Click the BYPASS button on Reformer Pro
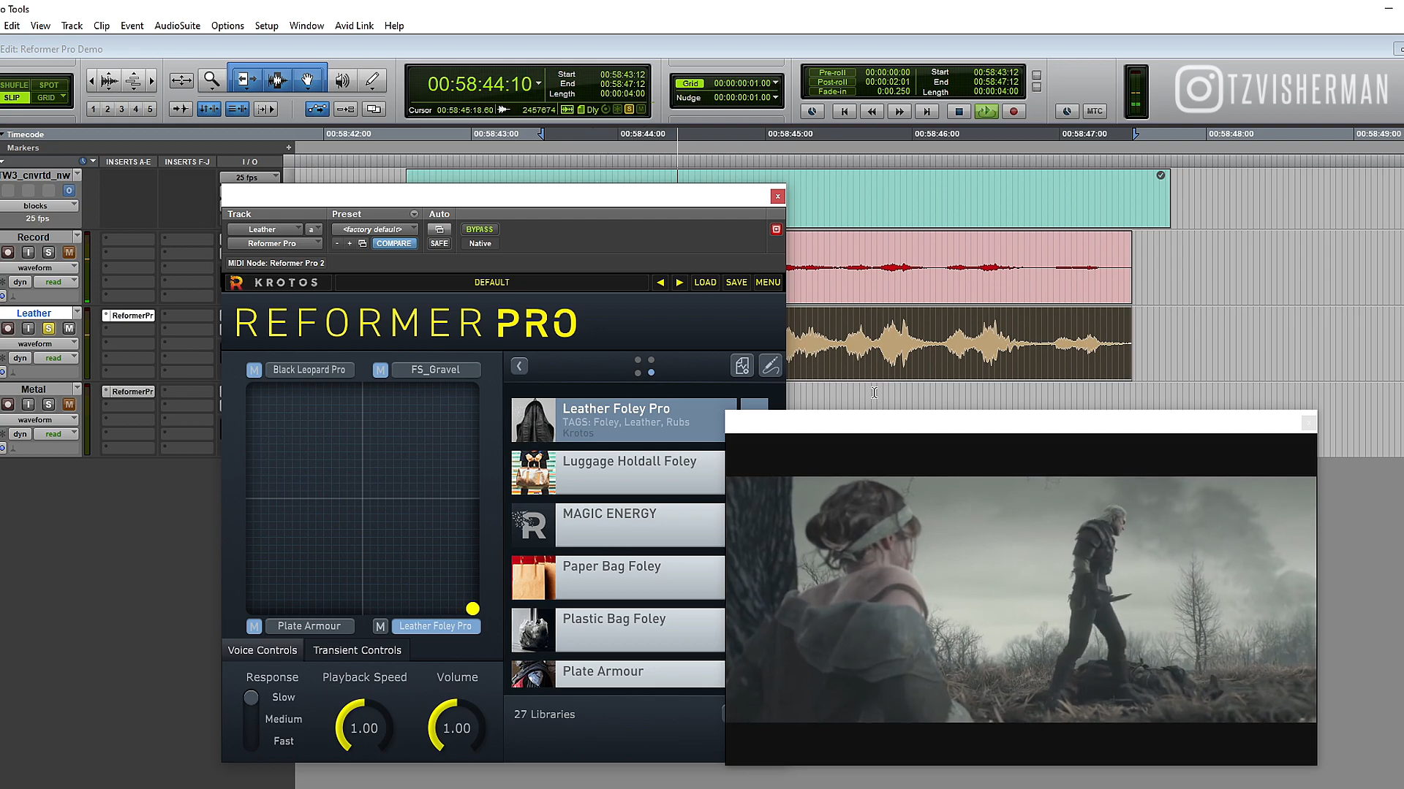The width and height of the screenshot is (1404, 789). (479, 229)
